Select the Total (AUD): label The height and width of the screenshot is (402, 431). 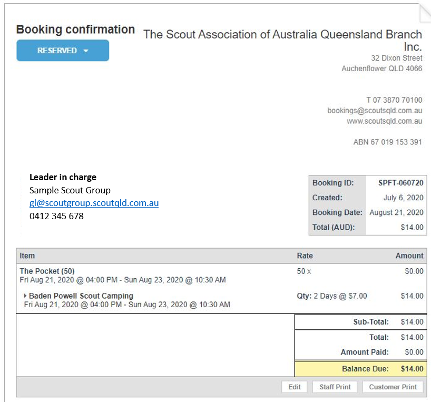334,227
